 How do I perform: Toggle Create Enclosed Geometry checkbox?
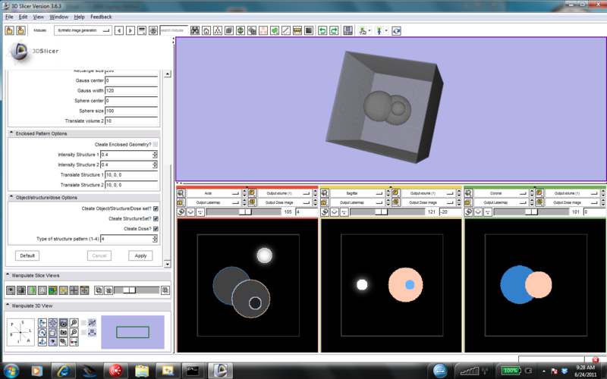click(156, 144)
